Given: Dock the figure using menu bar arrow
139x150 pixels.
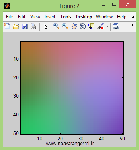Looking at the screenshot, I should (133, 16).
